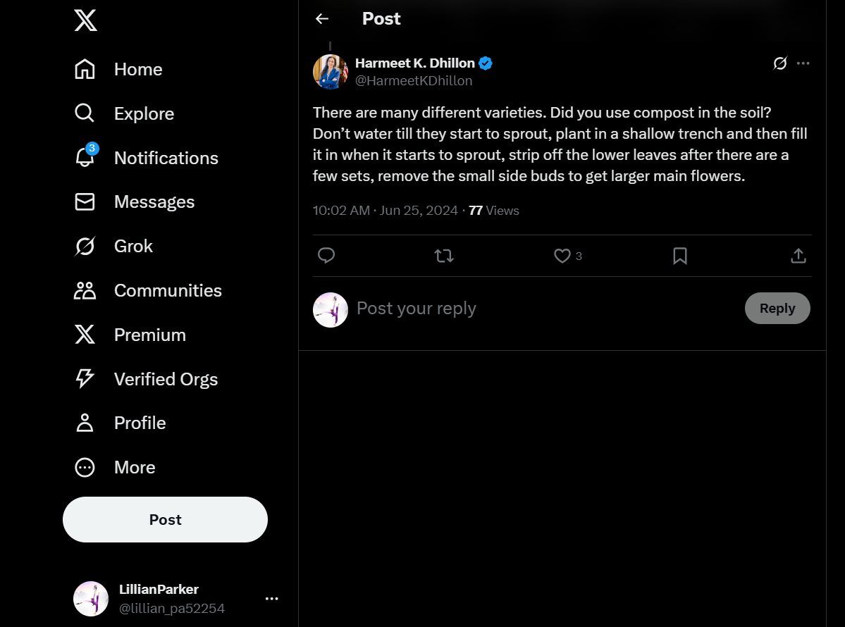Image resolution: width=845 pixels, height=627 pixels.
Task: Expand the More menu in sidebar
Action: (x=116, y=468)
